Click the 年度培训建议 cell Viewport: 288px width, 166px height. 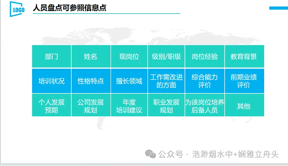[x=129, y=105]
